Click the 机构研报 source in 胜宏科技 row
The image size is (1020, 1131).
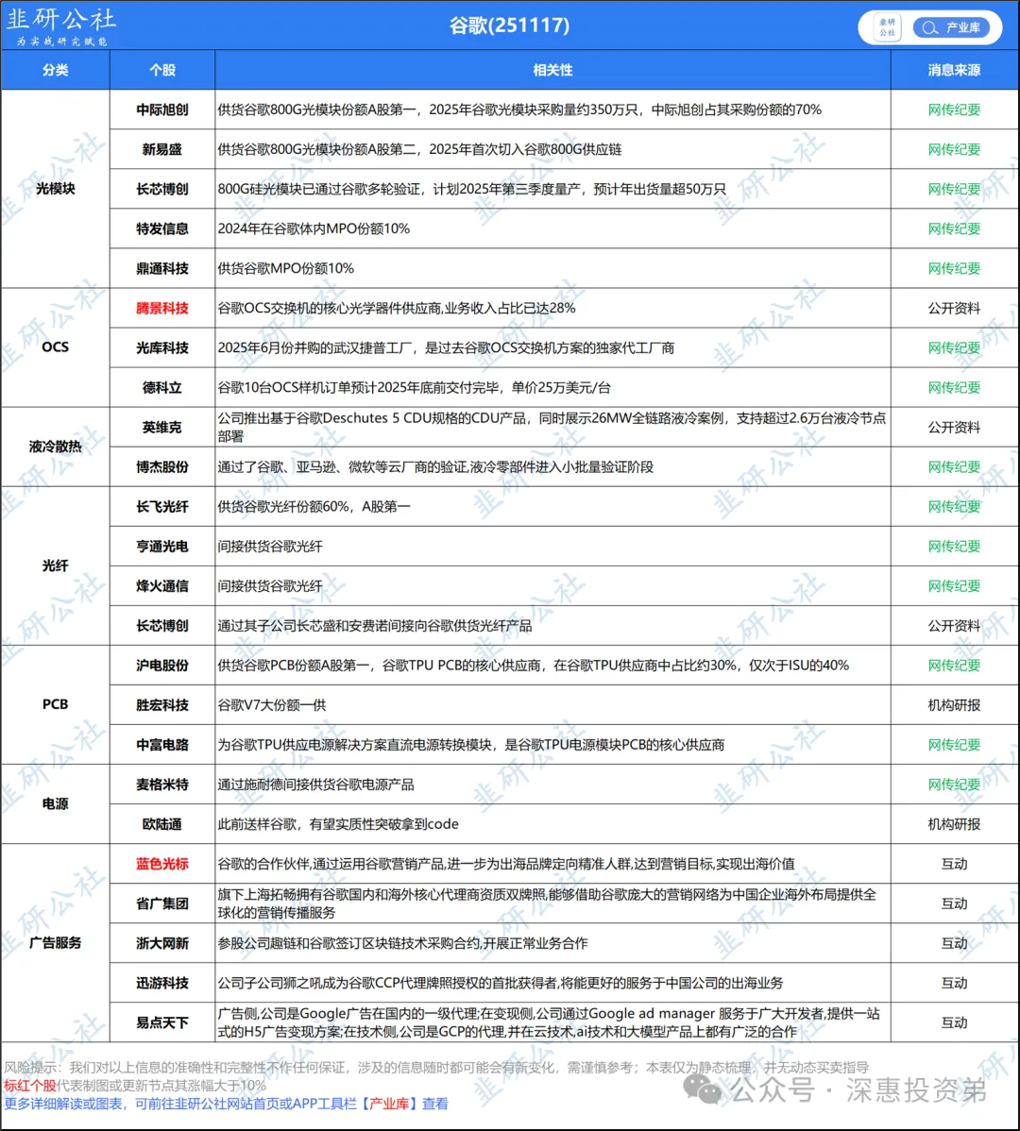coord(954,704)
